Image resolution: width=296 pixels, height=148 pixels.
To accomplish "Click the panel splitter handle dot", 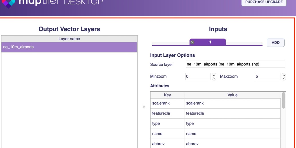I will coord(144,107).
